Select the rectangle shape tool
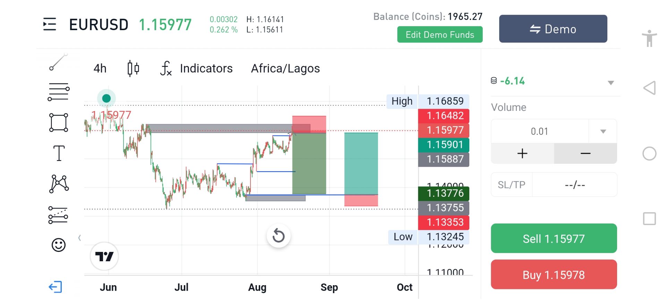 click(59, 123)
